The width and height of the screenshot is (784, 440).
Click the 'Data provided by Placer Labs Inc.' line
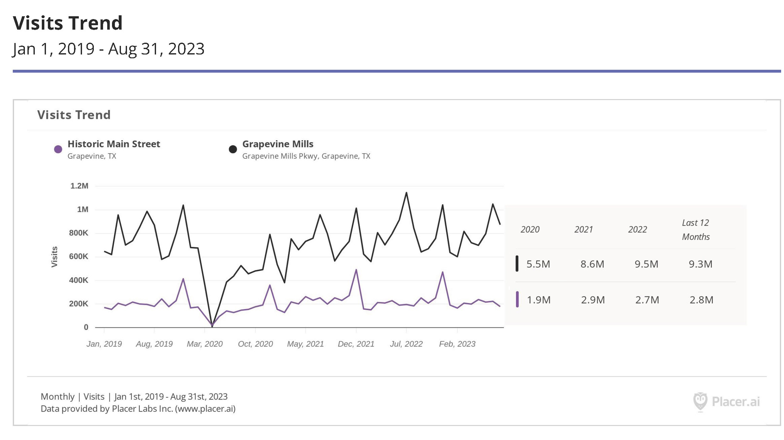click(138, 409)
